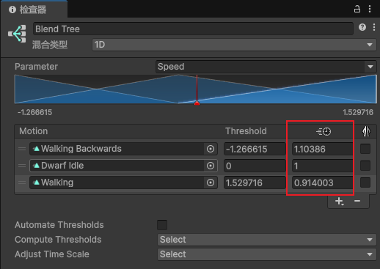Viewport: 380px width, 269px height.
Task: Click the Dwarf Idle row drag handle
Action: (22, 166)
